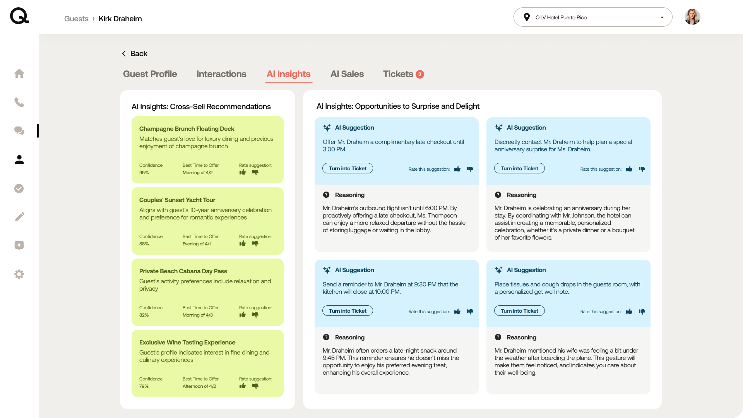Click the user profile avatar photo
The height and width of the screenshot is (418, 743).
click(692, 17)
